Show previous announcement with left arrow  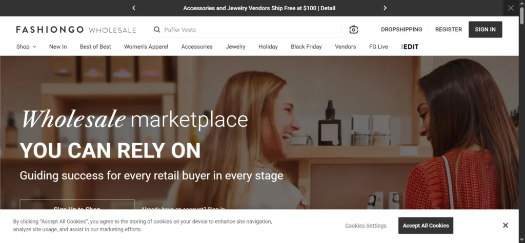coord(134,8)
